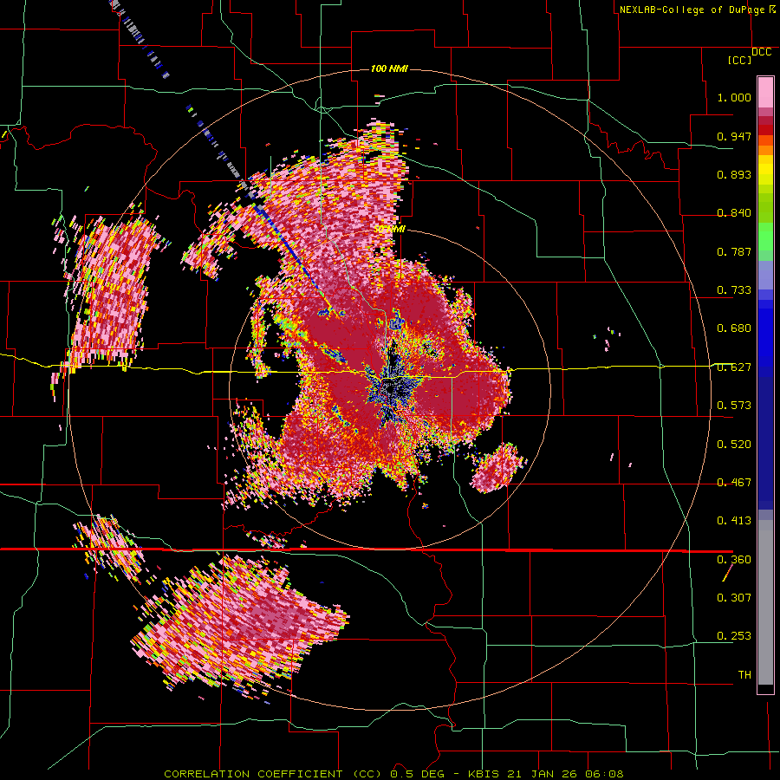Screen dimensions: 780x780
Task: Click the 1.000 color scale value
Action: (734, 97)
